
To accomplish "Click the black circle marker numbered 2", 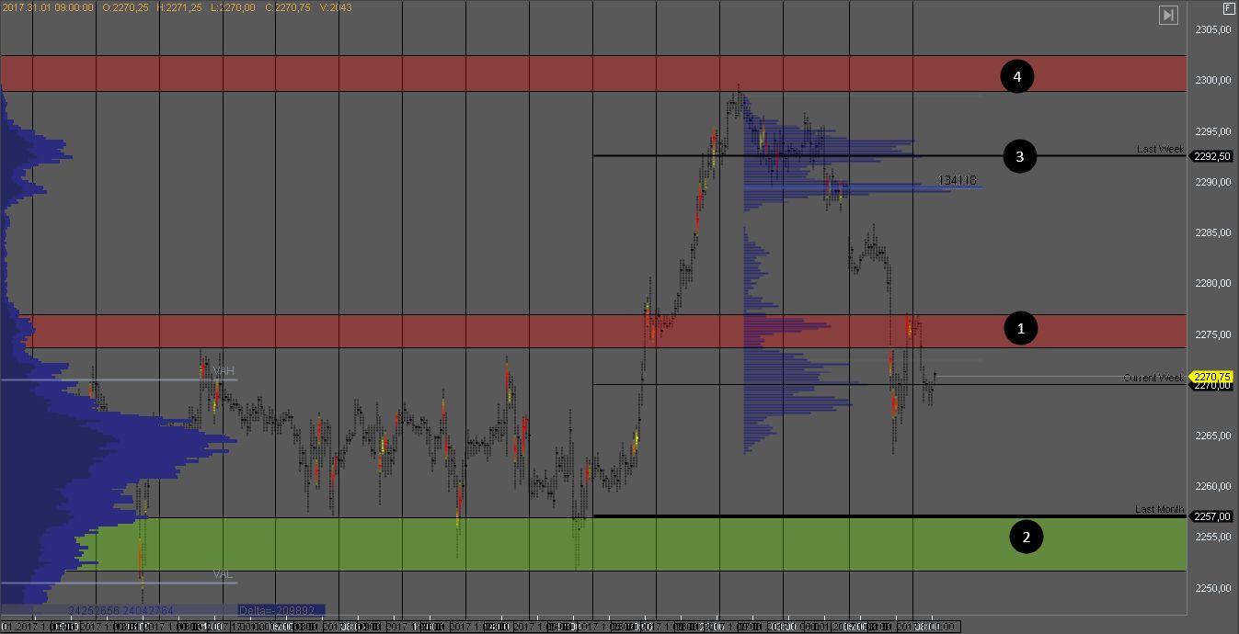I will (1027, 537).
